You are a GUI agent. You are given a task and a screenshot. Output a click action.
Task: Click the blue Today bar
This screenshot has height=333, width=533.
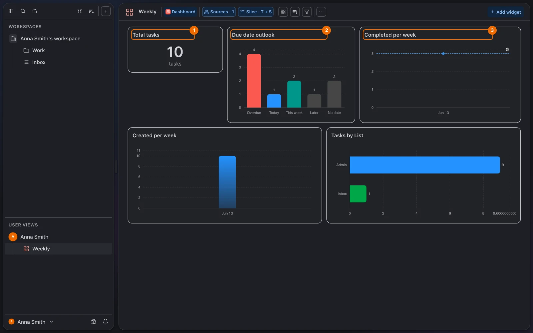tap(274, 101)
